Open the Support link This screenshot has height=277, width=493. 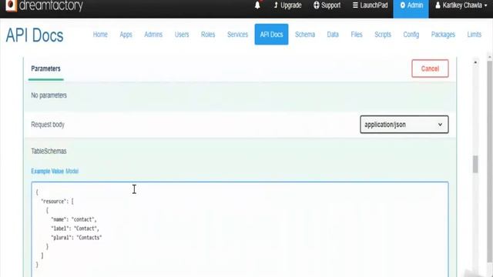[x=327, y=5]
